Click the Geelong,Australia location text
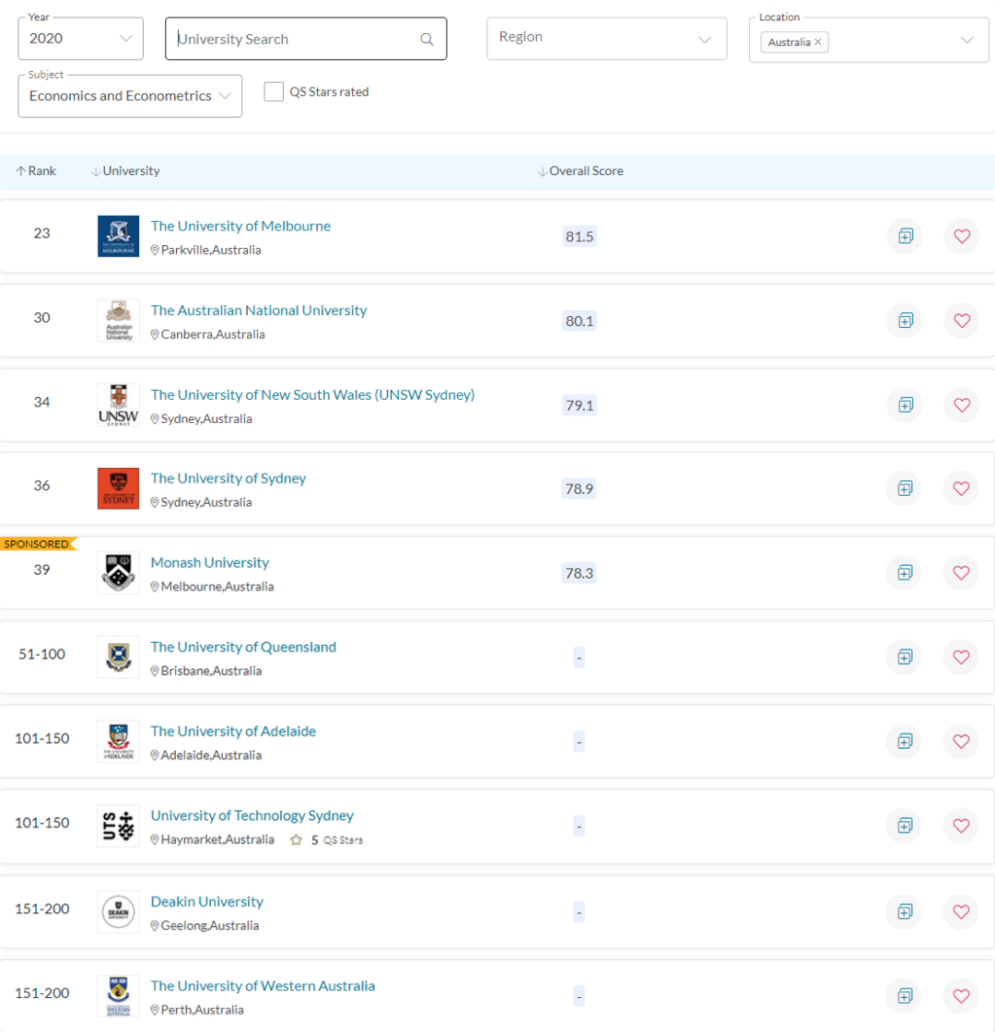 tap(210, 925)
